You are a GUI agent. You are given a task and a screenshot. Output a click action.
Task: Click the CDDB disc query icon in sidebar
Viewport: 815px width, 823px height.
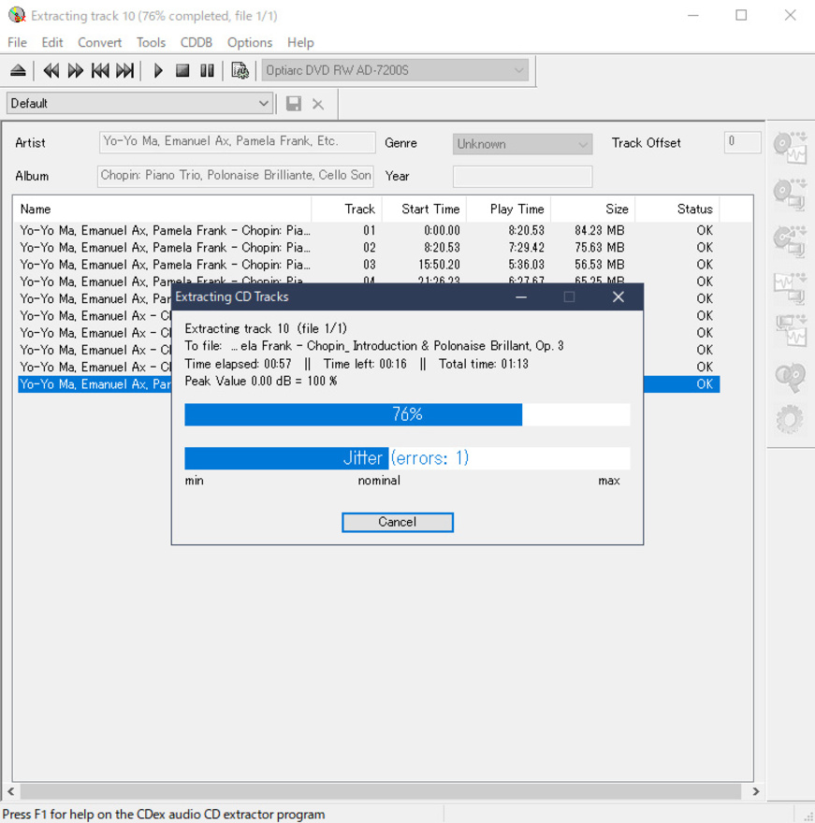790,376
